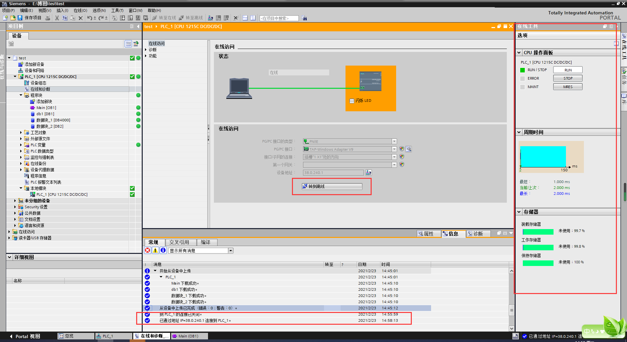
Task: Click the compile icon in toolbar
Action: click(x=115, y=18)
